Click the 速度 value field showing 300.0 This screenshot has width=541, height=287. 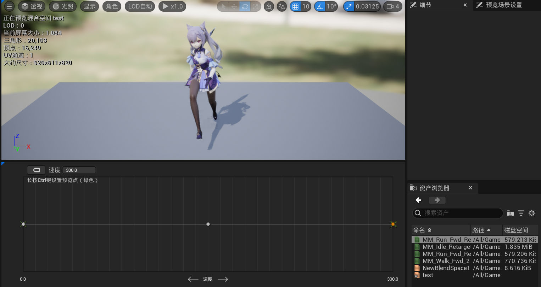click(x=79, y=170)
